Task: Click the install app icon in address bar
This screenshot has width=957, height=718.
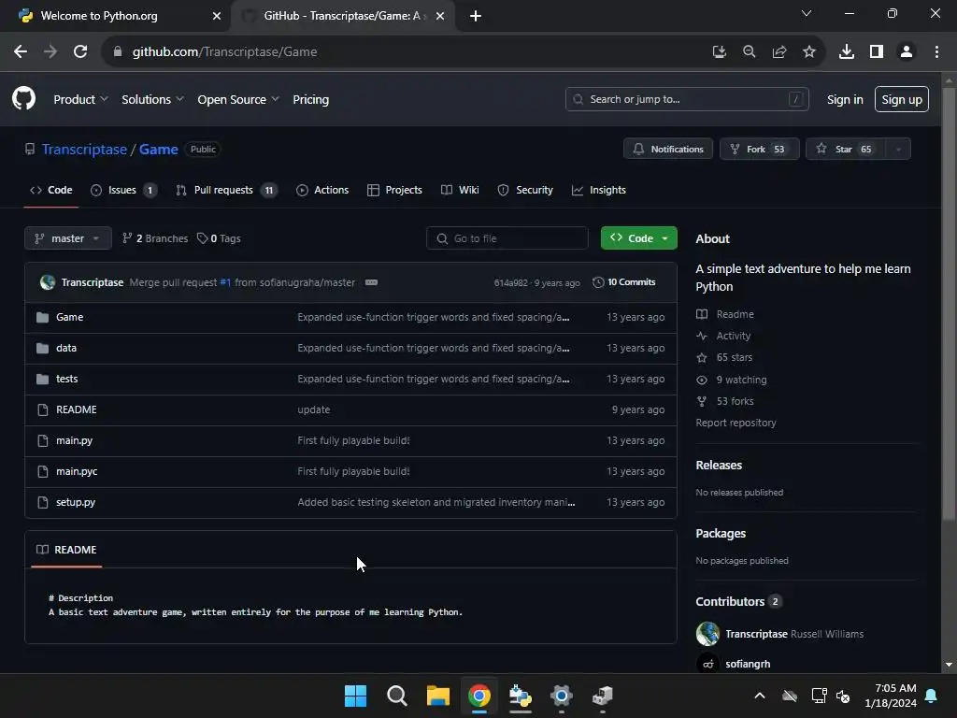Action: (719, 52)
